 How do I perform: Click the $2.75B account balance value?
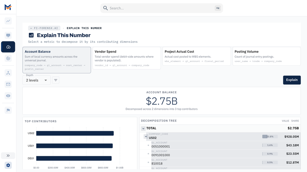(x=161, y=101)
